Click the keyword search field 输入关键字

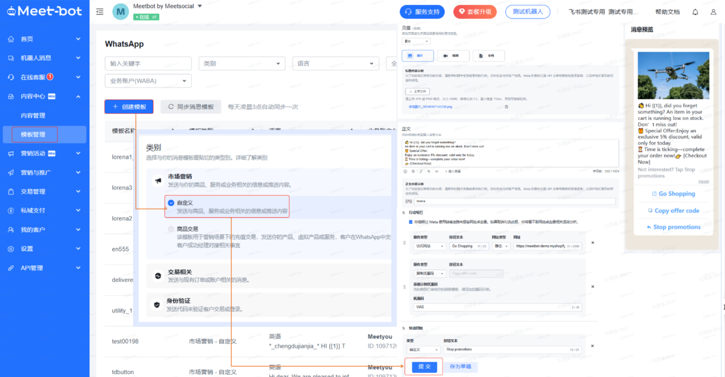[149, 63]
